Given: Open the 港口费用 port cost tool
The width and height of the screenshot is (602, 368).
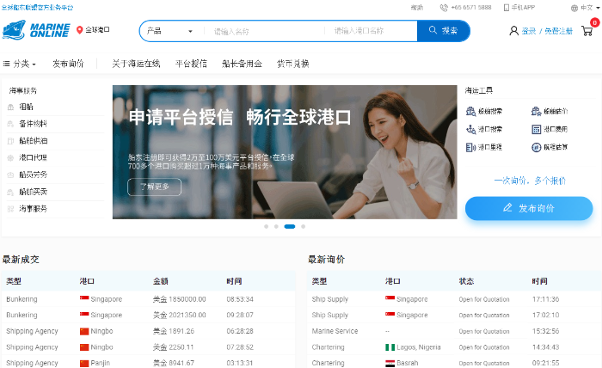Looking at the screenshot, I should pyautogui.click(x=550, y=129).
